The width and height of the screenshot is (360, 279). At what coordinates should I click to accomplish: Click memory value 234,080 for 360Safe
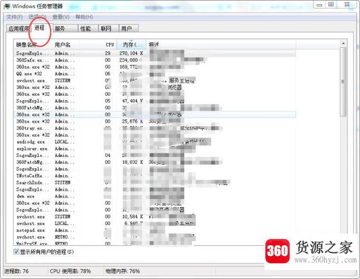(128, 60)
